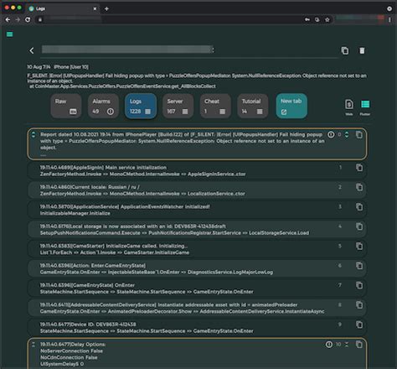Copy log entry 1 AppleSignIn line
The width and height of the screenshot is (397, 369).
point(359,168)
